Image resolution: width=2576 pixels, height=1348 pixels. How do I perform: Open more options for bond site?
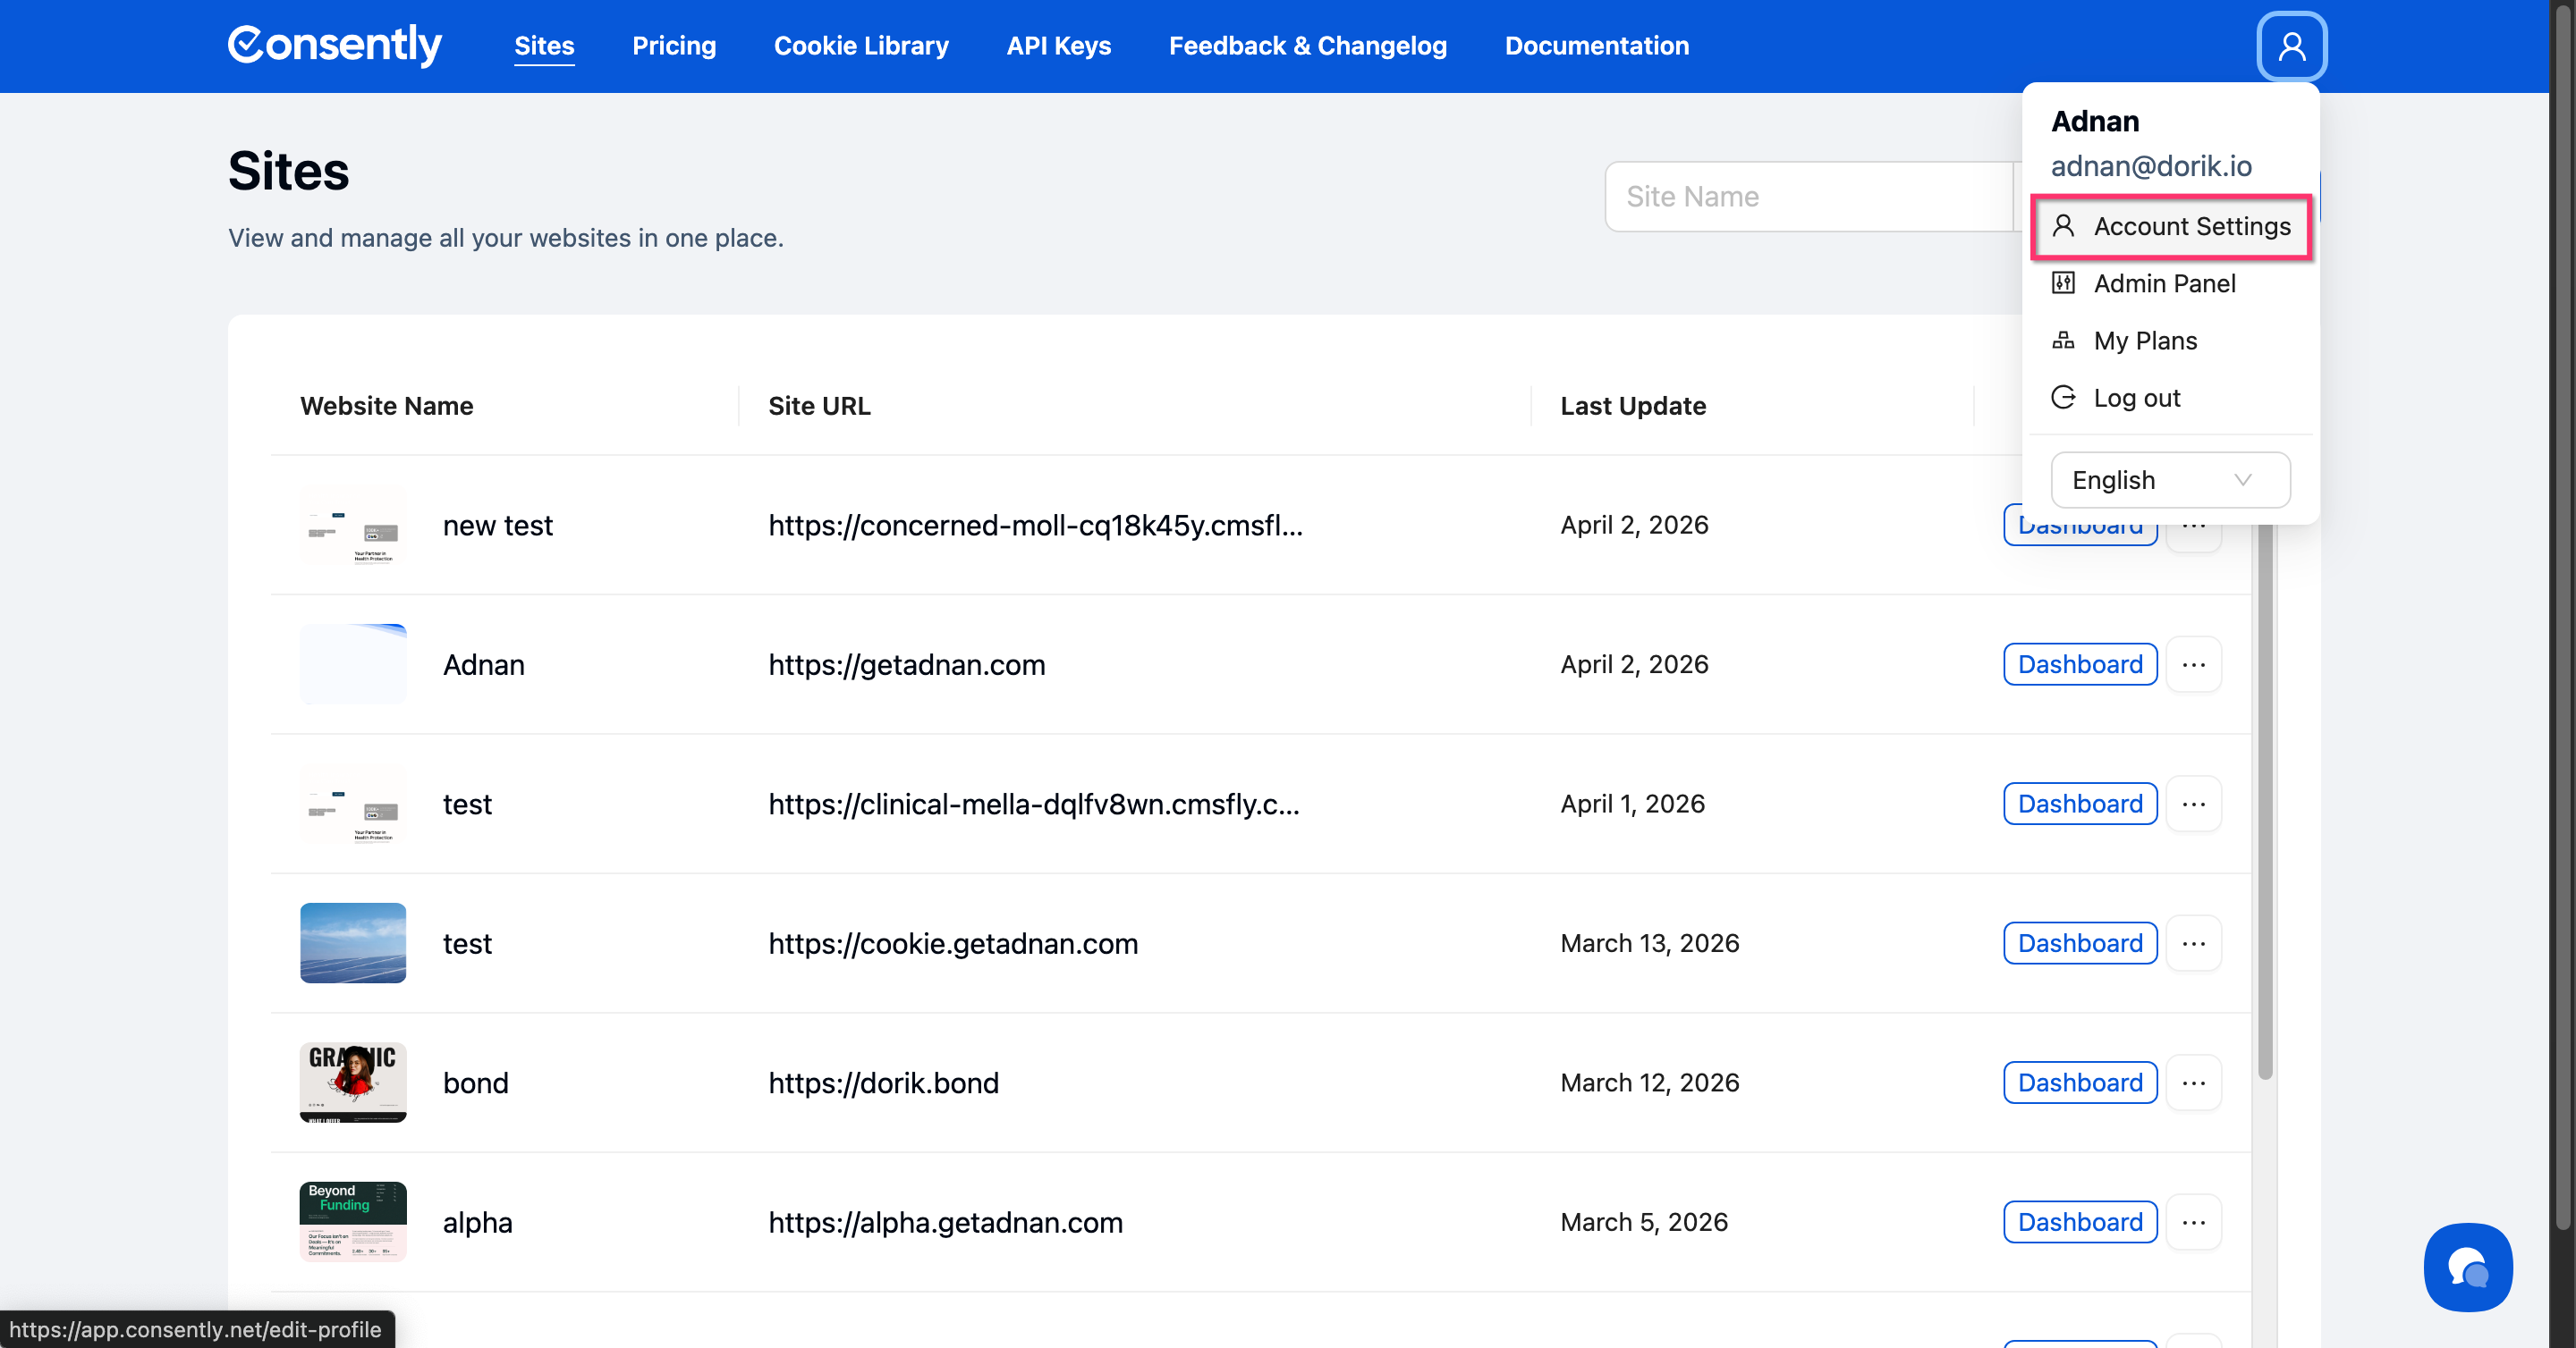pos(2193,1083)
